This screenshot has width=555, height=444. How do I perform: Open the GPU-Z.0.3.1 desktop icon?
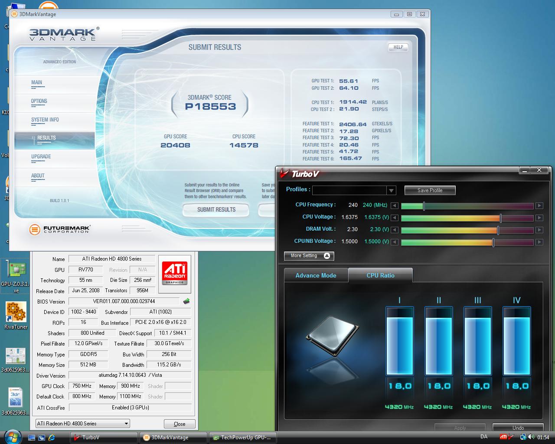[x=16, y=276]
